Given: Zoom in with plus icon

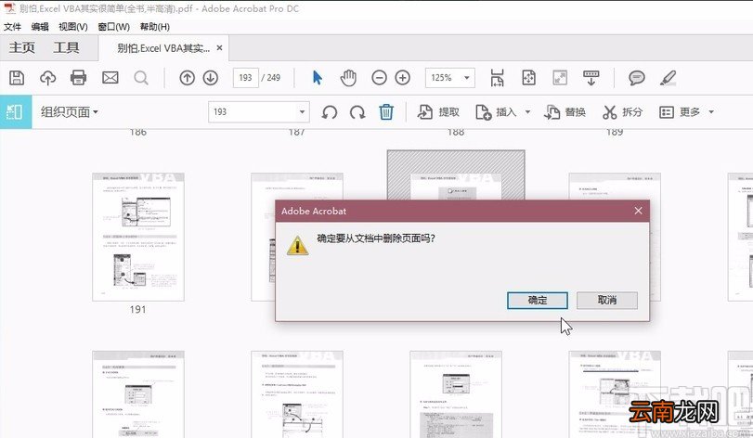Looking at the screenshot, I should pos(402,78).
